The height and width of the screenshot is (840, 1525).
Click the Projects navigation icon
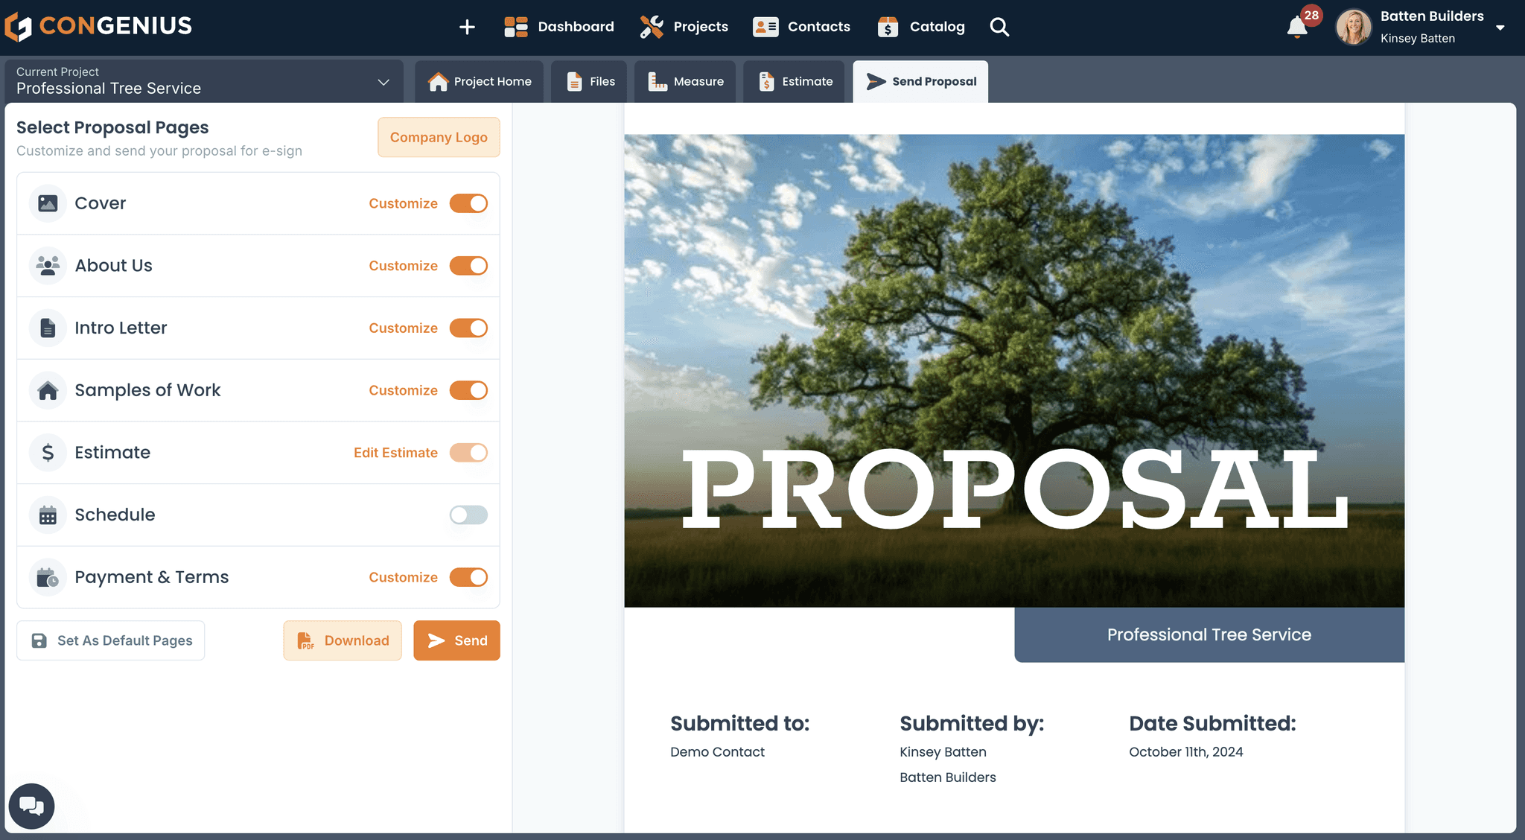(652, 27)
